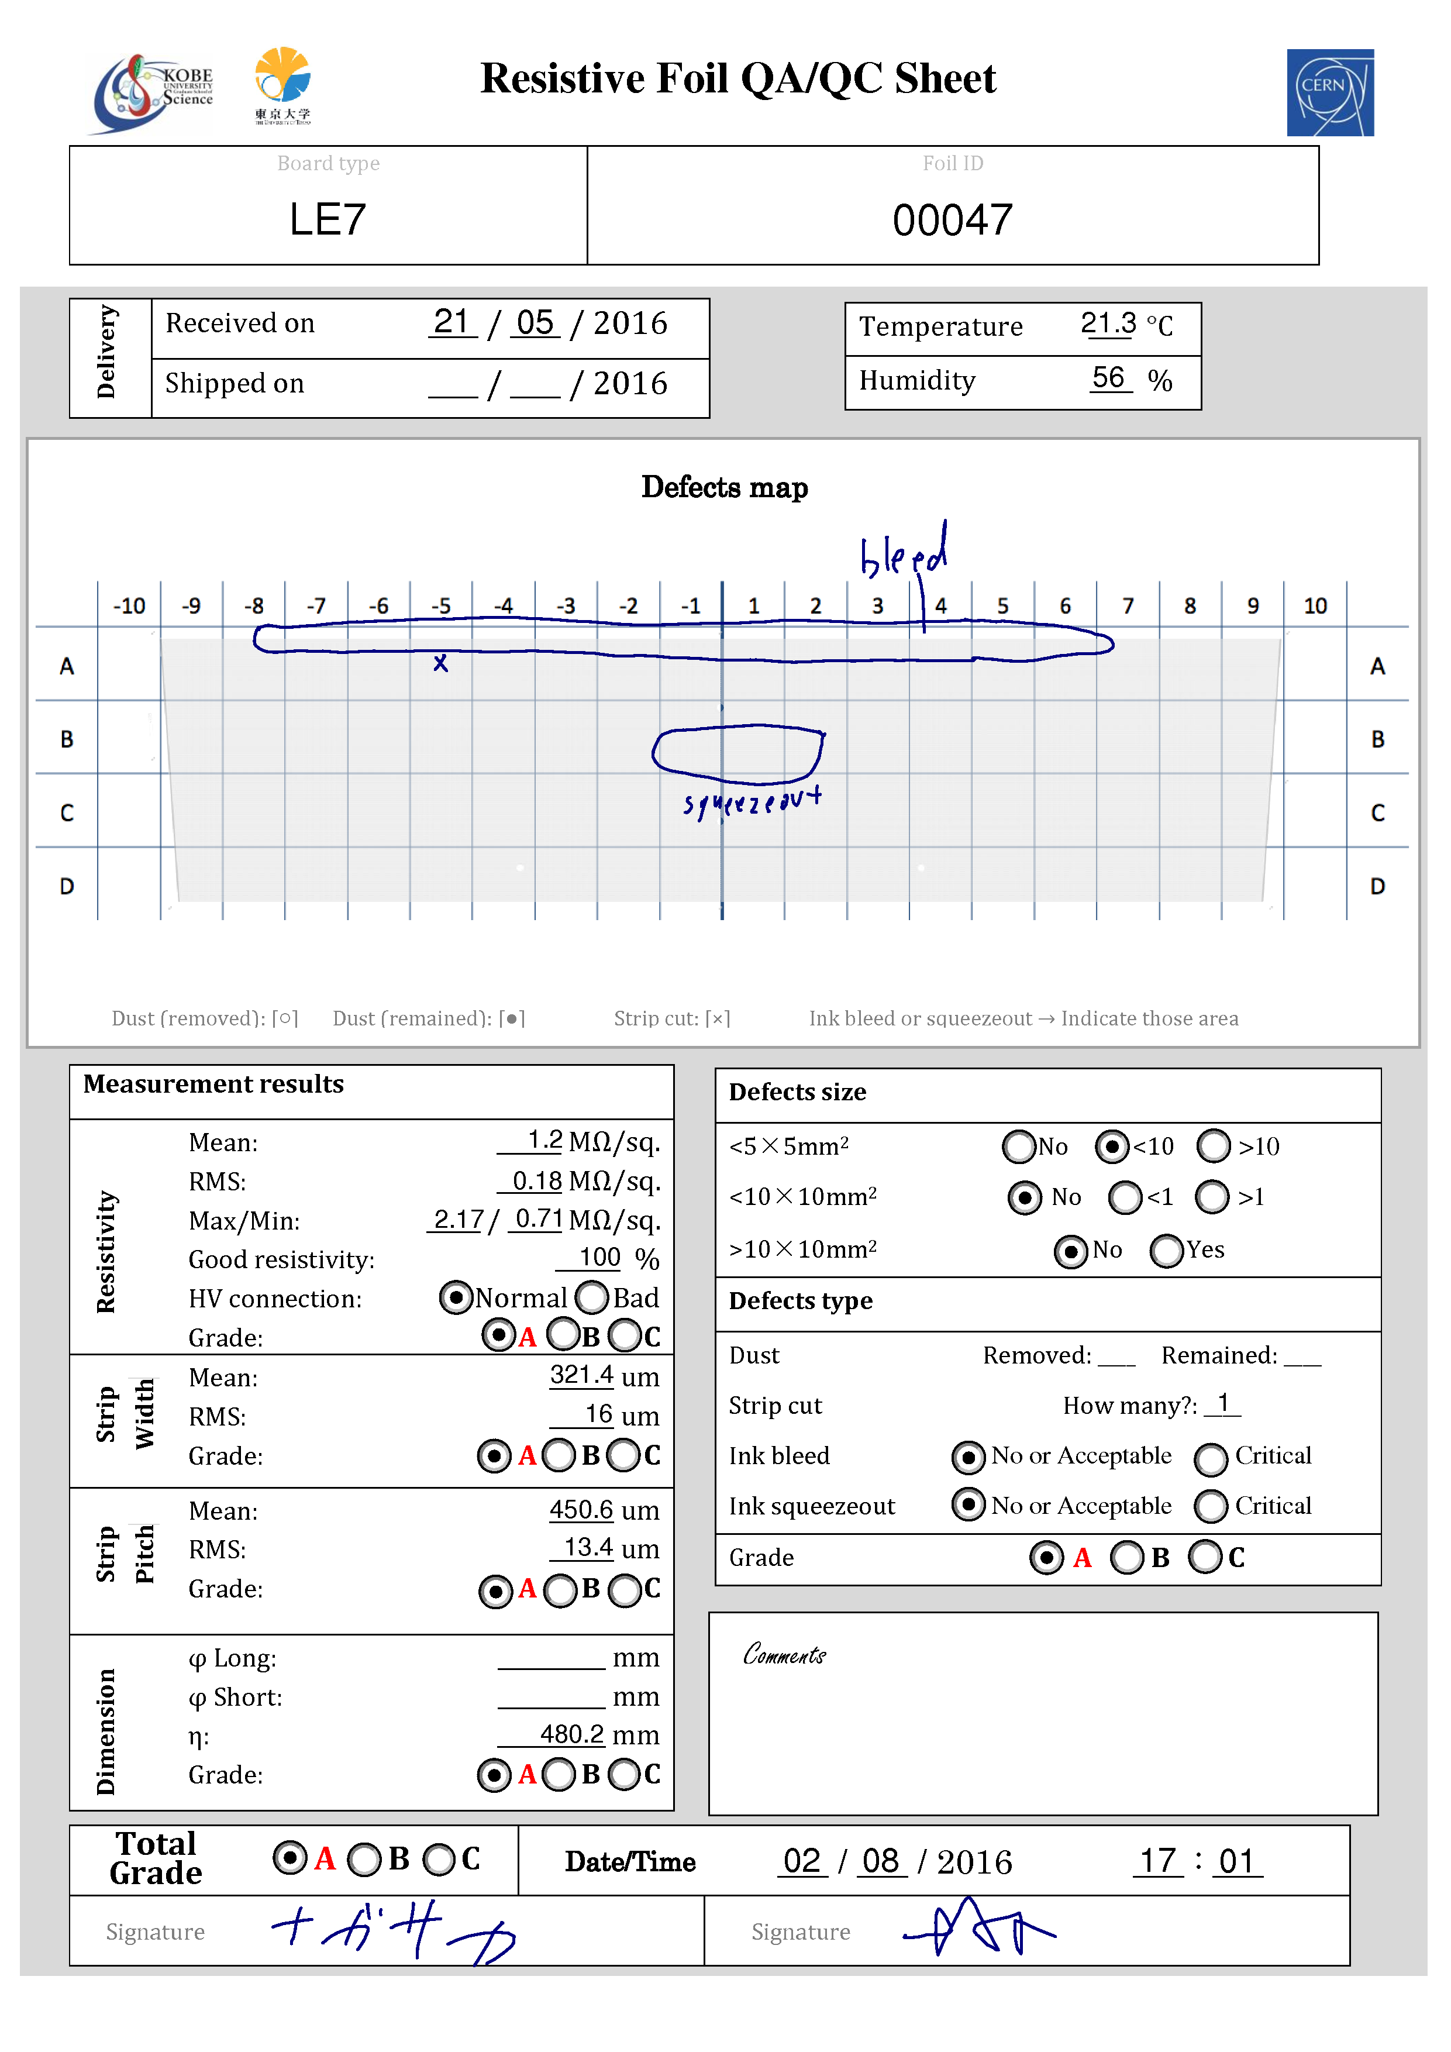The height and width of the screenshot is (2052, 1451).
Task: Select Strip Width grade B
Action: point(559,1455)
